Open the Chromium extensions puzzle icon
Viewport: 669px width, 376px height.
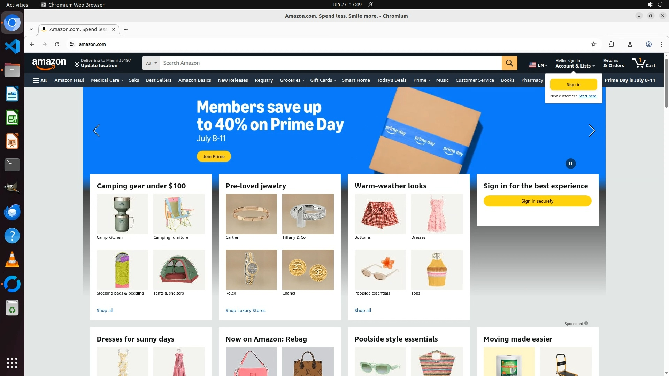tap(611, 44)
